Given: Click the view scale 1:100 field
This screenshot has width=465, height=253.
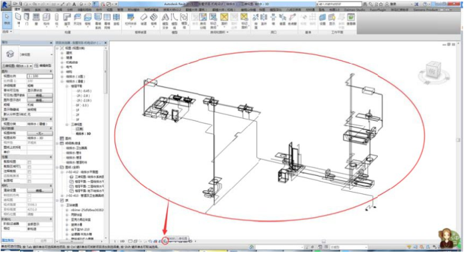Looking at the screenshot, I should point(40,76).
